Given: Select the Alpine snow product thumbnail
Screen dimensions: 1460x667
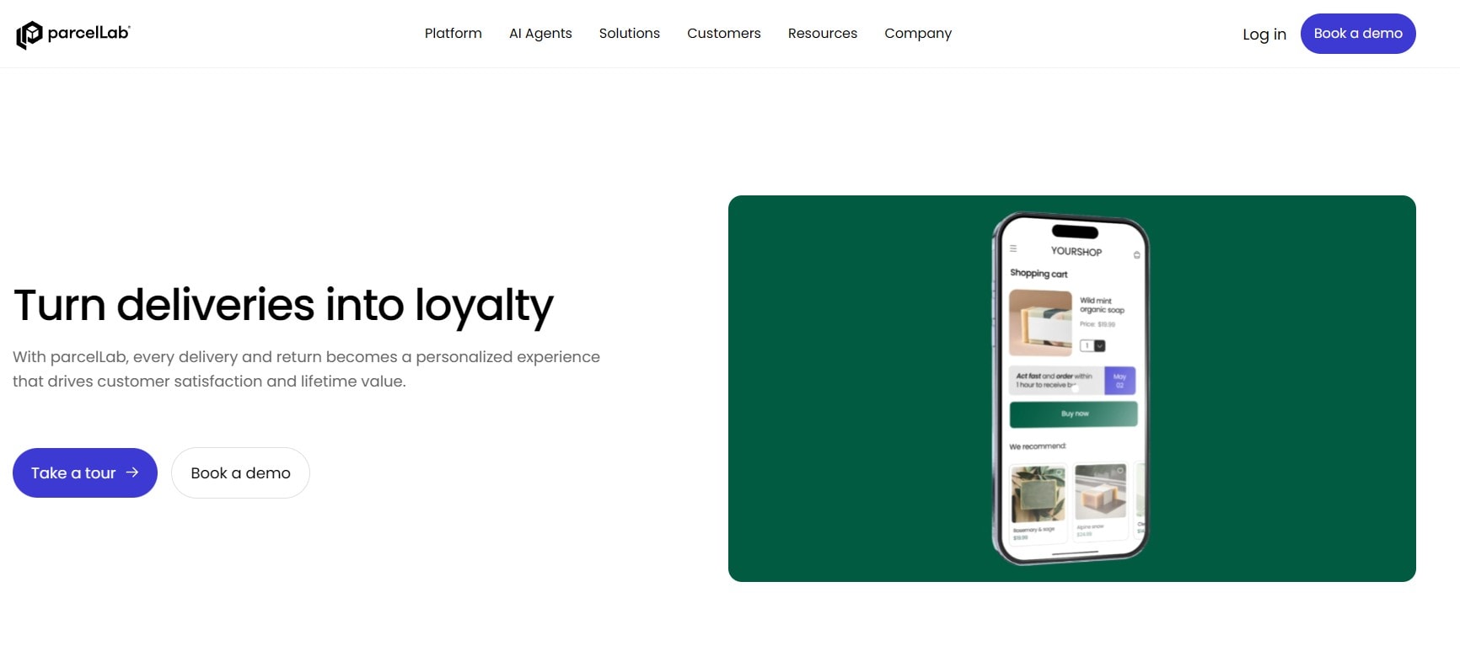Looking at the screenshot, I should click(x=1101, y=491).
